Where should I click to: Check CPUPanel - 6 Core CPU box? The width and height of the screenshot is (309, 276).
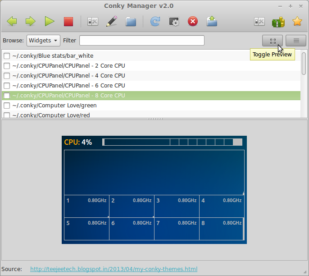(x=7, y=85)
